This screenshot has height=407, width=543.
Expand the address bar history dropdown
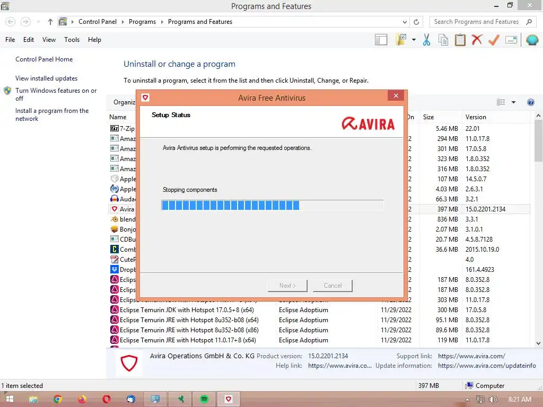pyautogui.click(x=405, y=22)
